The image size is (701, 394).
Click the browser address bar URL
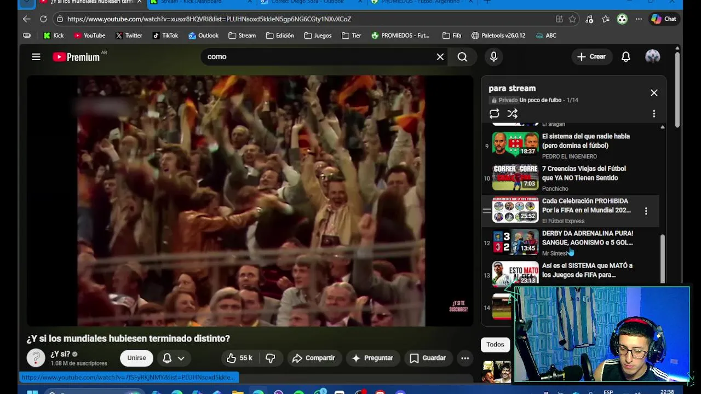(209, 19)
